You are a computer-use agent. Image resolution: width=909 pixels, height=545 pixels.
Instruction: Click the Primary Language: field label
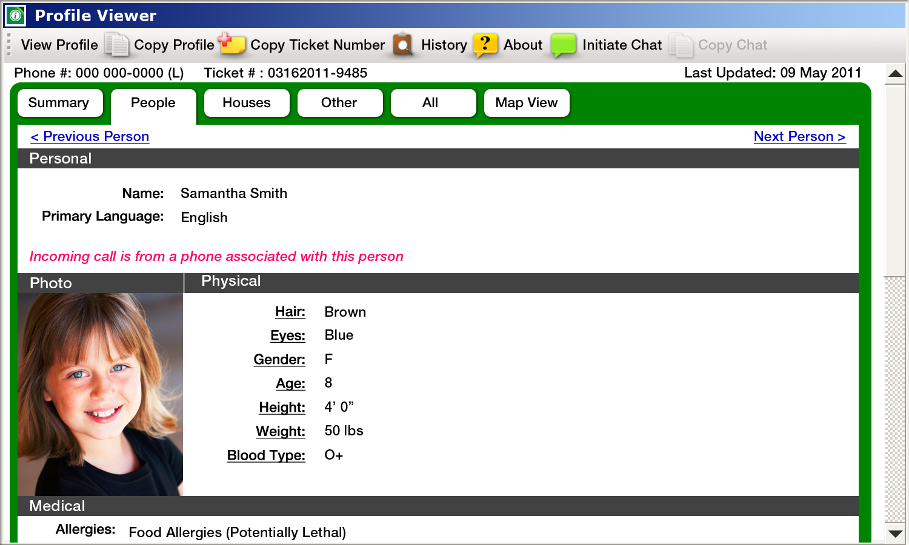point(103,217)
